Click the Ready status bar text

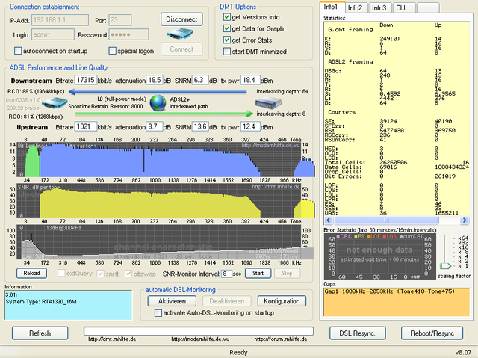(x=238, y=352)
